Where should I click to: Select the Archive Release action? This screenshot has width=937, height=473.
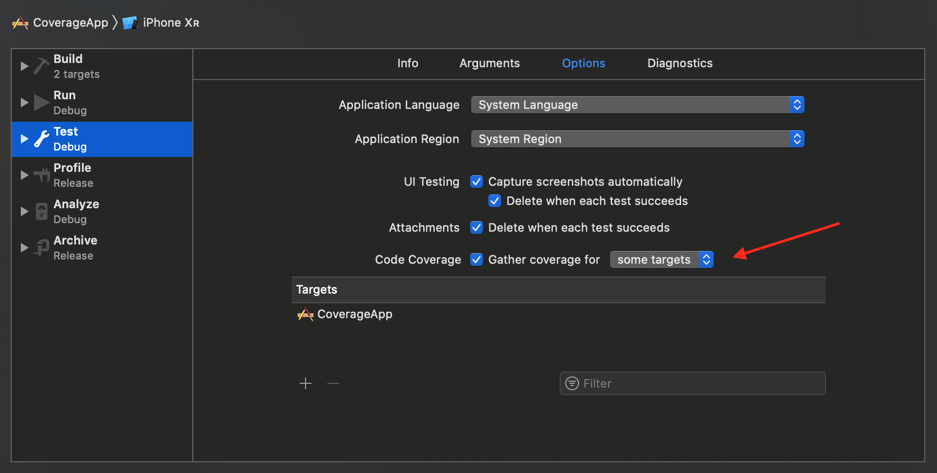pos(102,248)
